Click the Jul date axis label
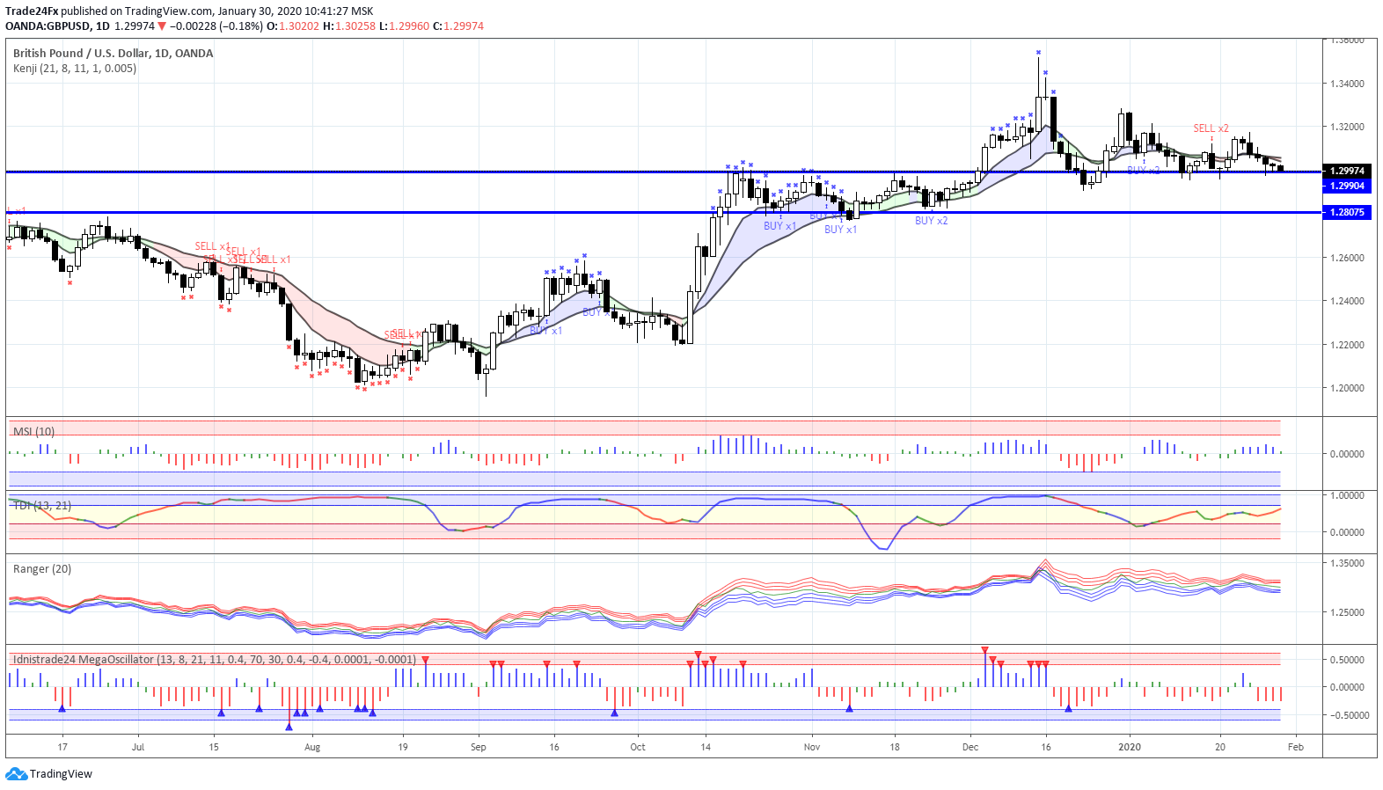The image size is (1383, 790). [x=138, y=747]
